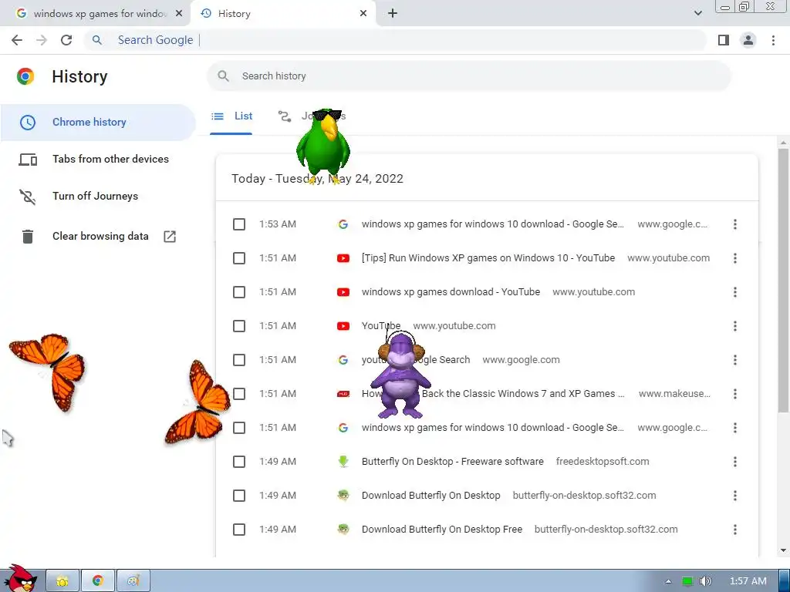Open a new tab with plus button
790x592 pixels.
pyautogui.click(x=393, y=14)
